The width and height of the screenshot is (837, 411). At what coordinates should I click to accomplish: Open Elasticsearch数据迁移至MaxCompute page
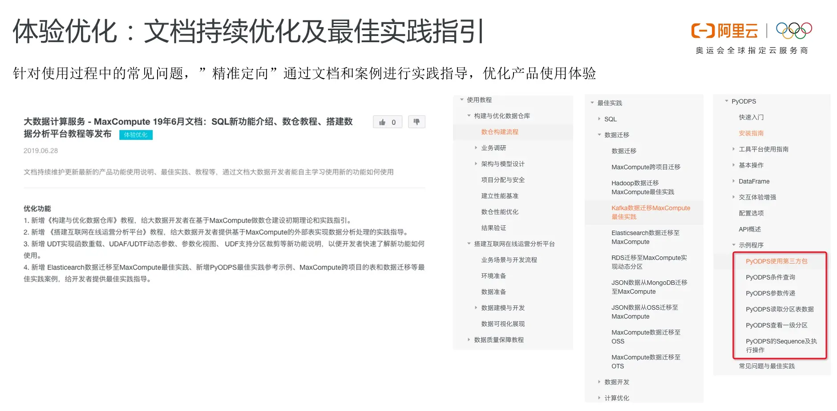646,237
